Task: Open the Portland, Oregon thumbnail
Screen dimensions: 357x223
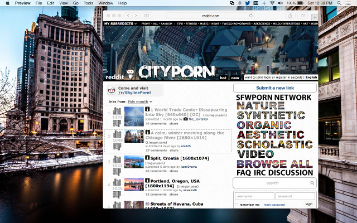Action: [x=134, y=185]
